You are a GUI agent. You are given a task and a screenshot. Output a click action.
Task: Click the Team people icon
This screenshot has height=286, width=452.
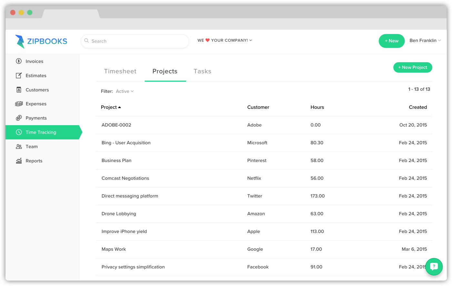click(19, 146)
